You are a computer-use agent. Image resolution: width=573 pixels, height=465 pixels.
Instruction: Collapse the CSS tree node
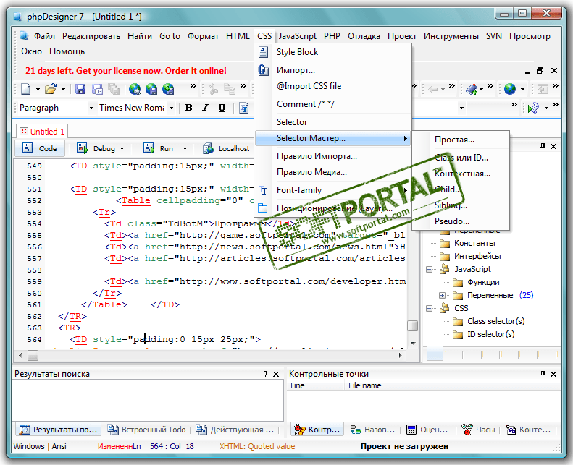coord(430,309)
